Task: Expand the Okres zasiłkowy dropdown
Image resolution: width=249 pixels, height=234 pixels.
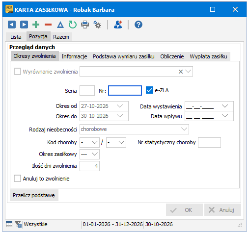Action: click(x=95, y=154)
